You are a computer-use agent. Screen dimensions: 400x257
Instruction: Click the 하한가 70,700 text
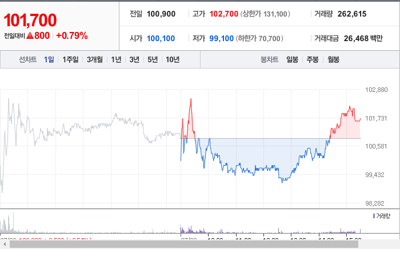[259, 38]
